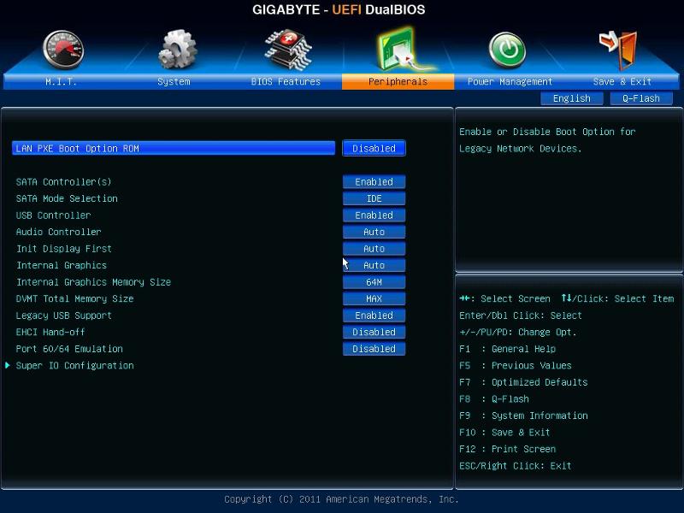This screenshot has height=513, width=684.
Task: Toggle Legacy USB Support Enabled value
Action: (374, 315)
